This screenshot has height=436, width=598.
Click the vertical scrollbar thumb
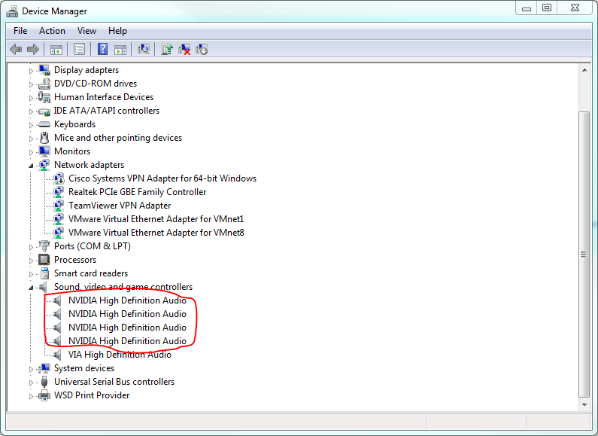click(584, 255)
